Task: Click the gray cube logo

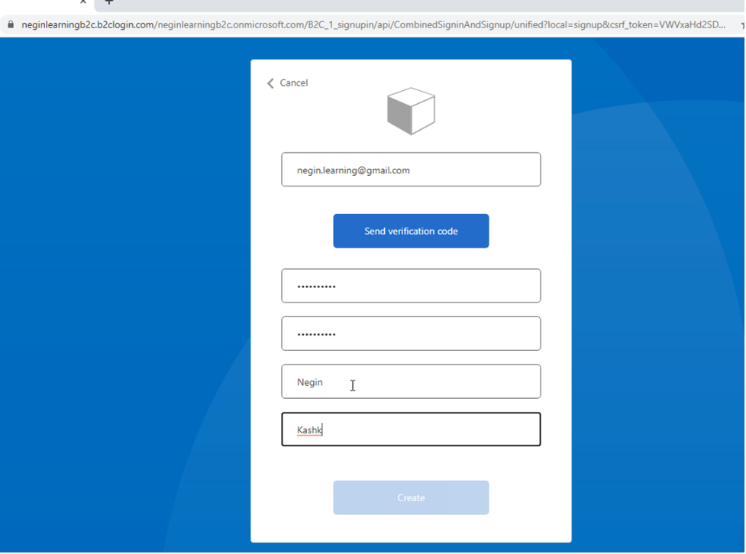Action: click(411, 111)
